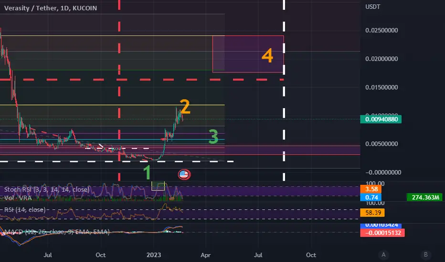Select the Stoch RSI indicator legend

47,189
